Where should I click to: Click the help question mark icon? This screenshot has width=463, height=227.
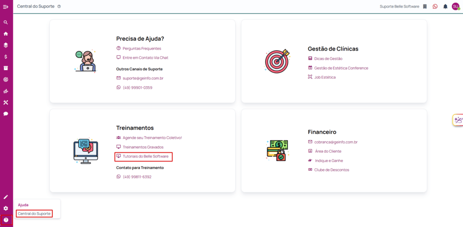coord(6,220)
